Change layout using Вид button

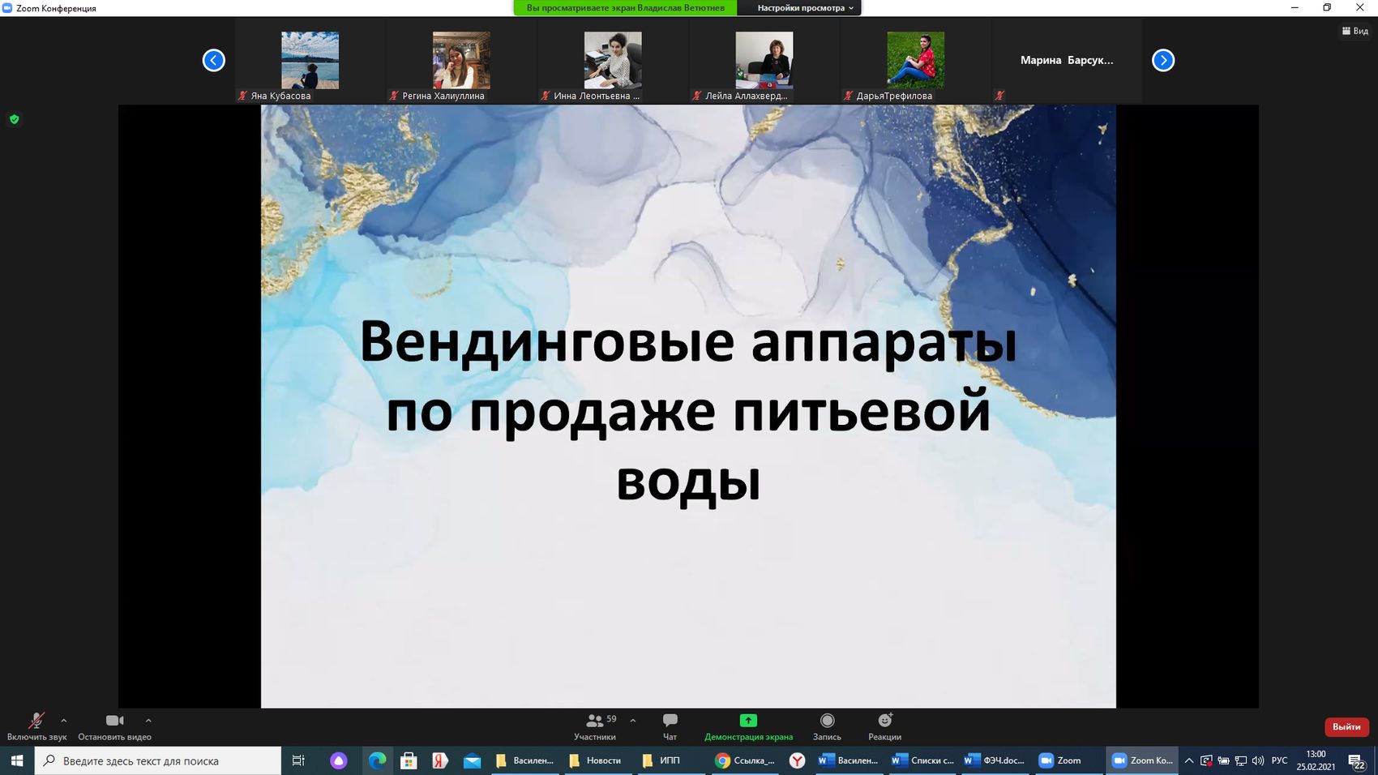(1355, 31)
